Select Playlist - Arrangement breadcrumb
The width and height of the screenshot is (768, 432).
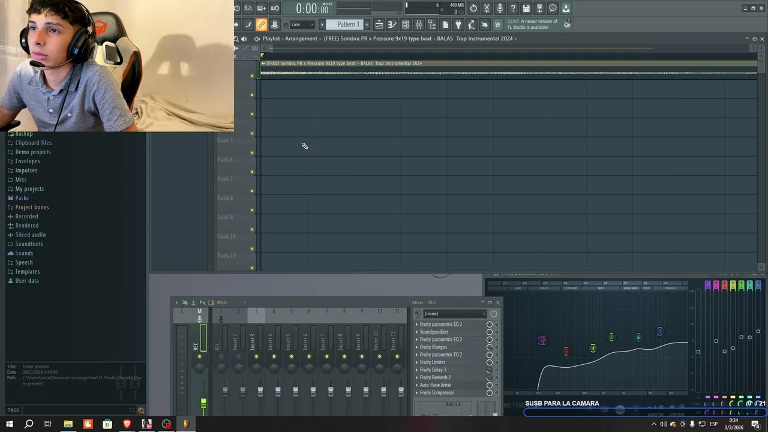click(x=290, y=38)
